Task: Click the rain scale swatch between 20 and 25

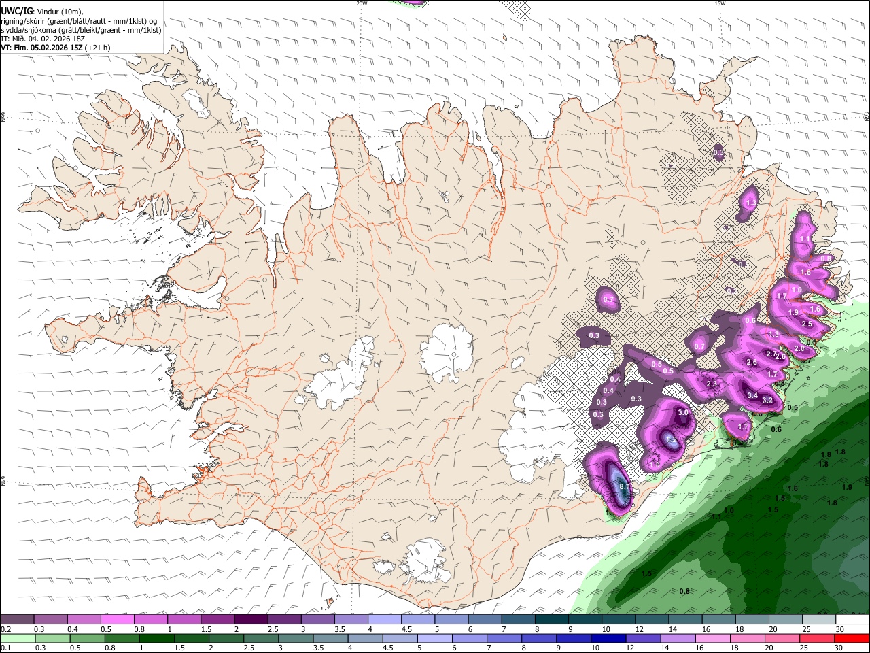Action: coord(783,638)
